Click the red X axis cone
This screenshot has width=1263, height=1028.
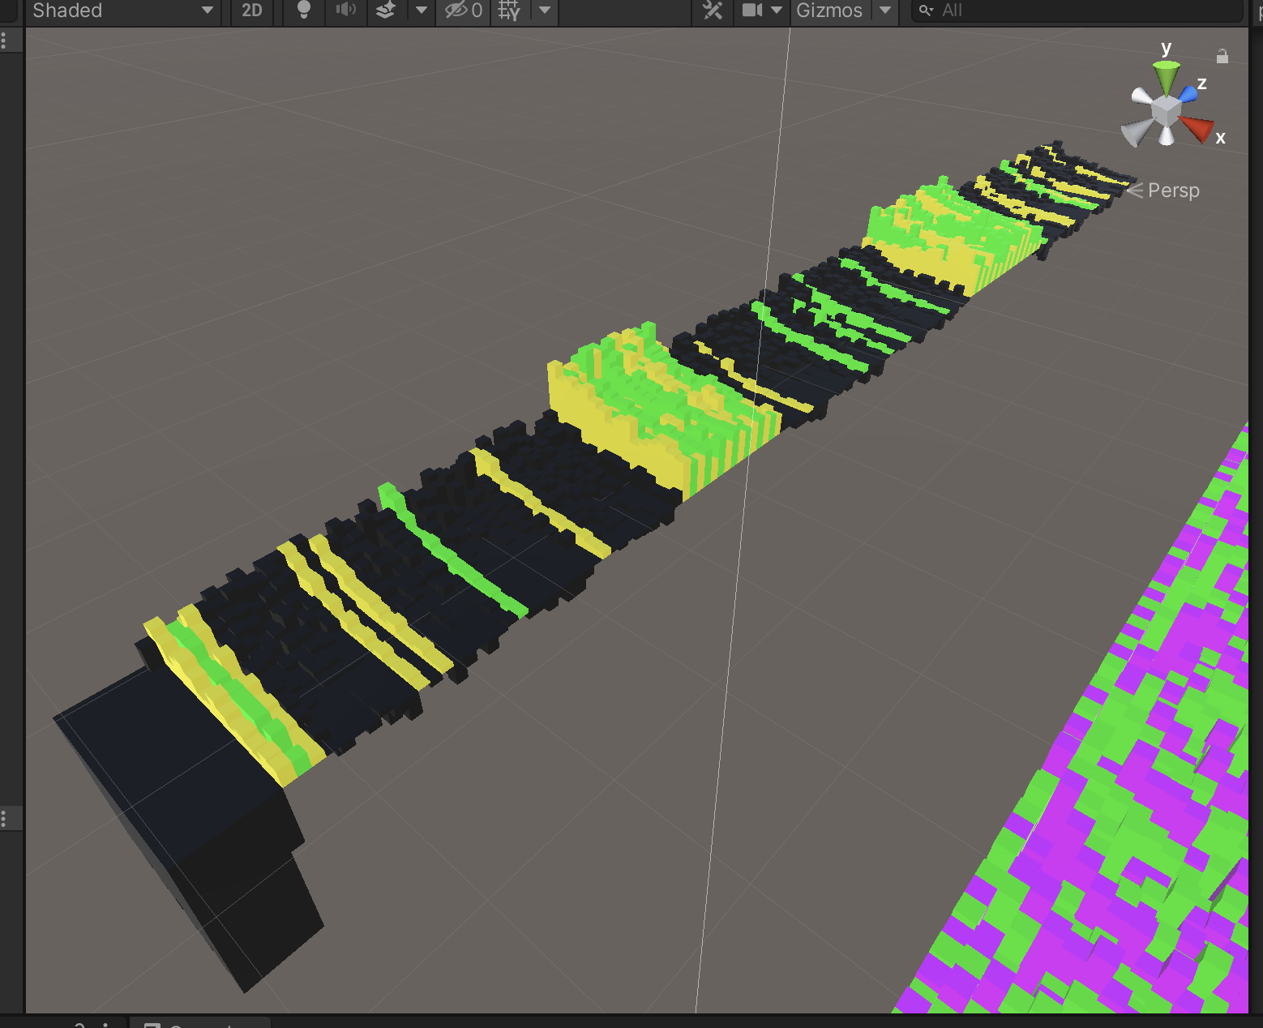1196,127
